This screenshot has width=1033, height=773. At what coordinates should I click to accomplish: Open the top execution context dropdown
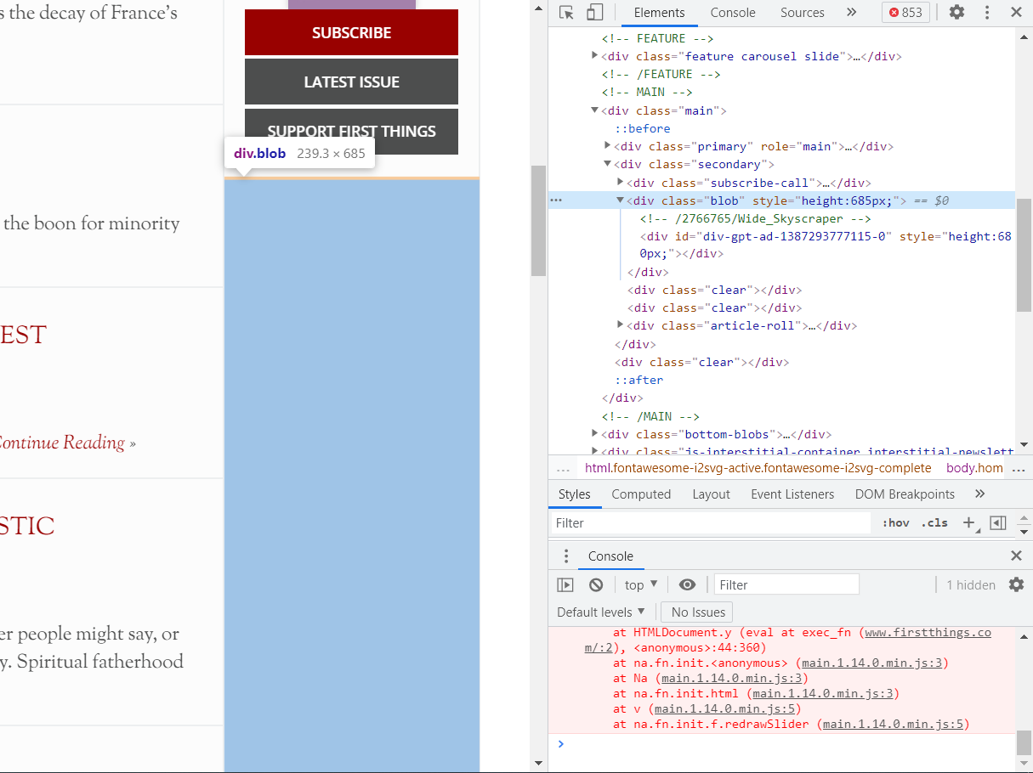click(639, 584)
